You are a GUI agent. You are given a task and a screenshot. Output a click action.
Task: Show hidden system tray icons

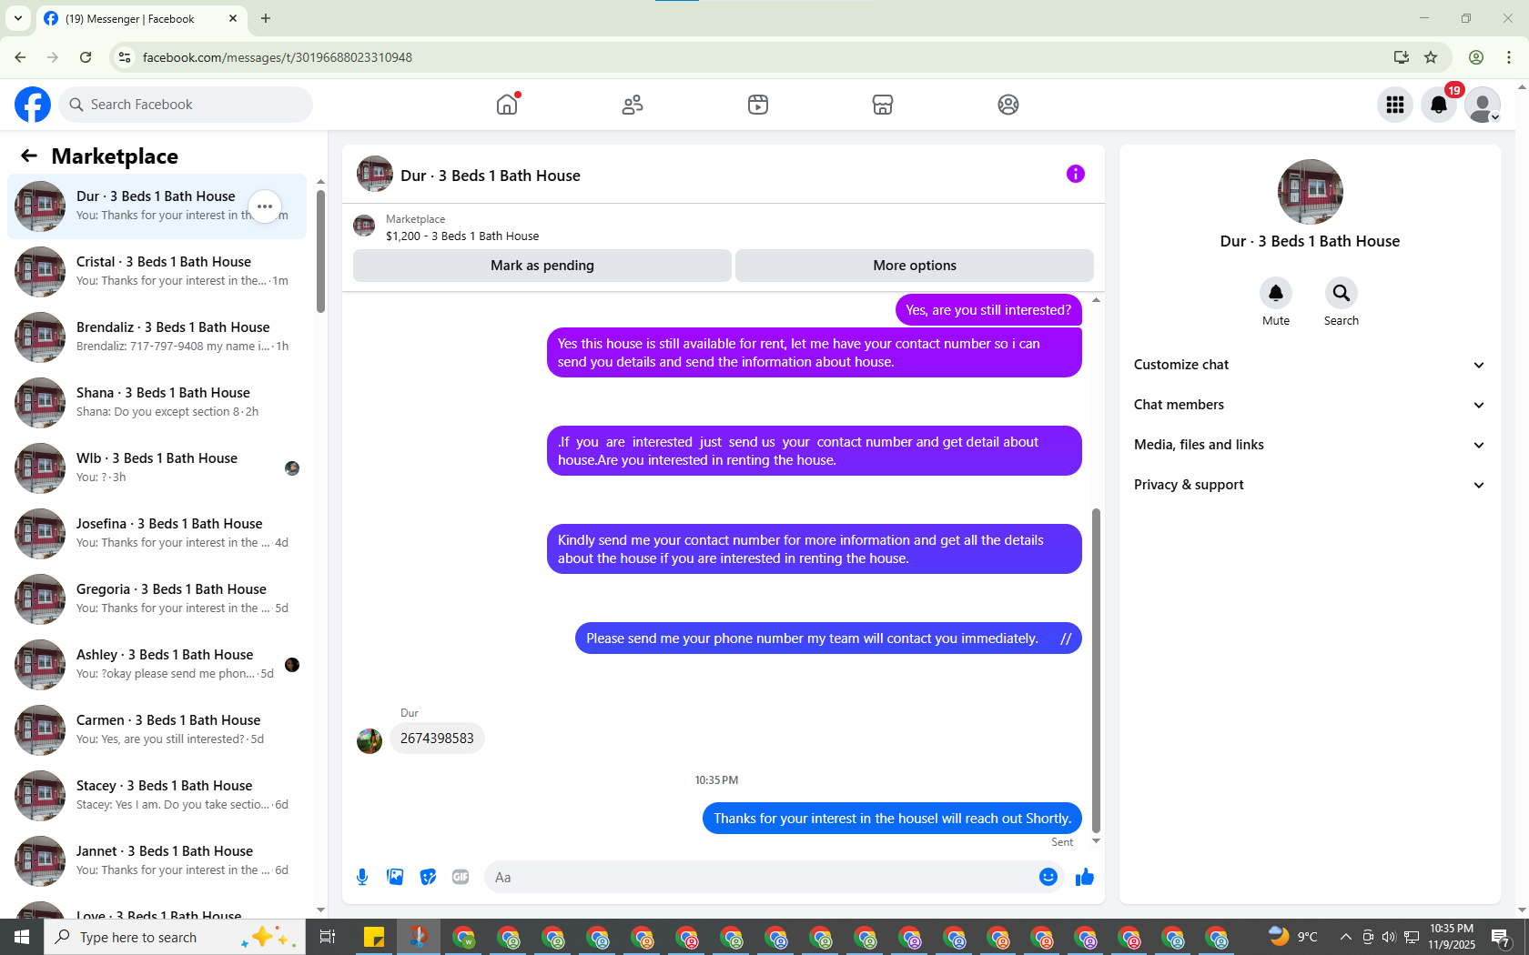coord(1345,937)
